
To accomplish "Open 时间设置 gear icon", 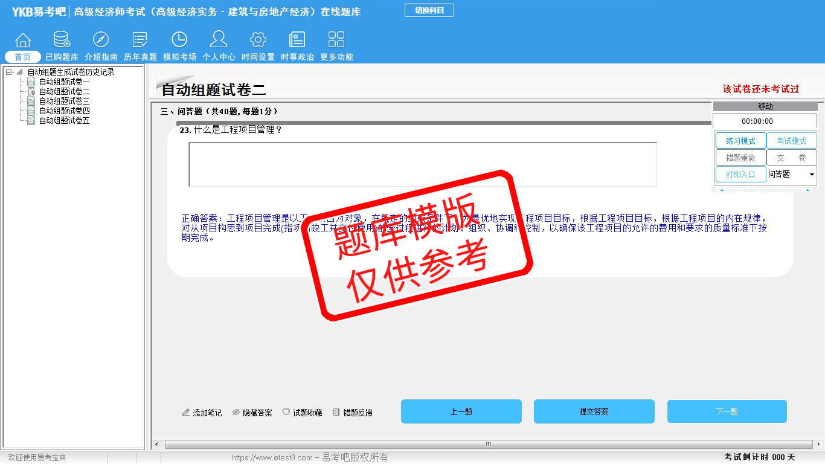I will click(258, 40).
